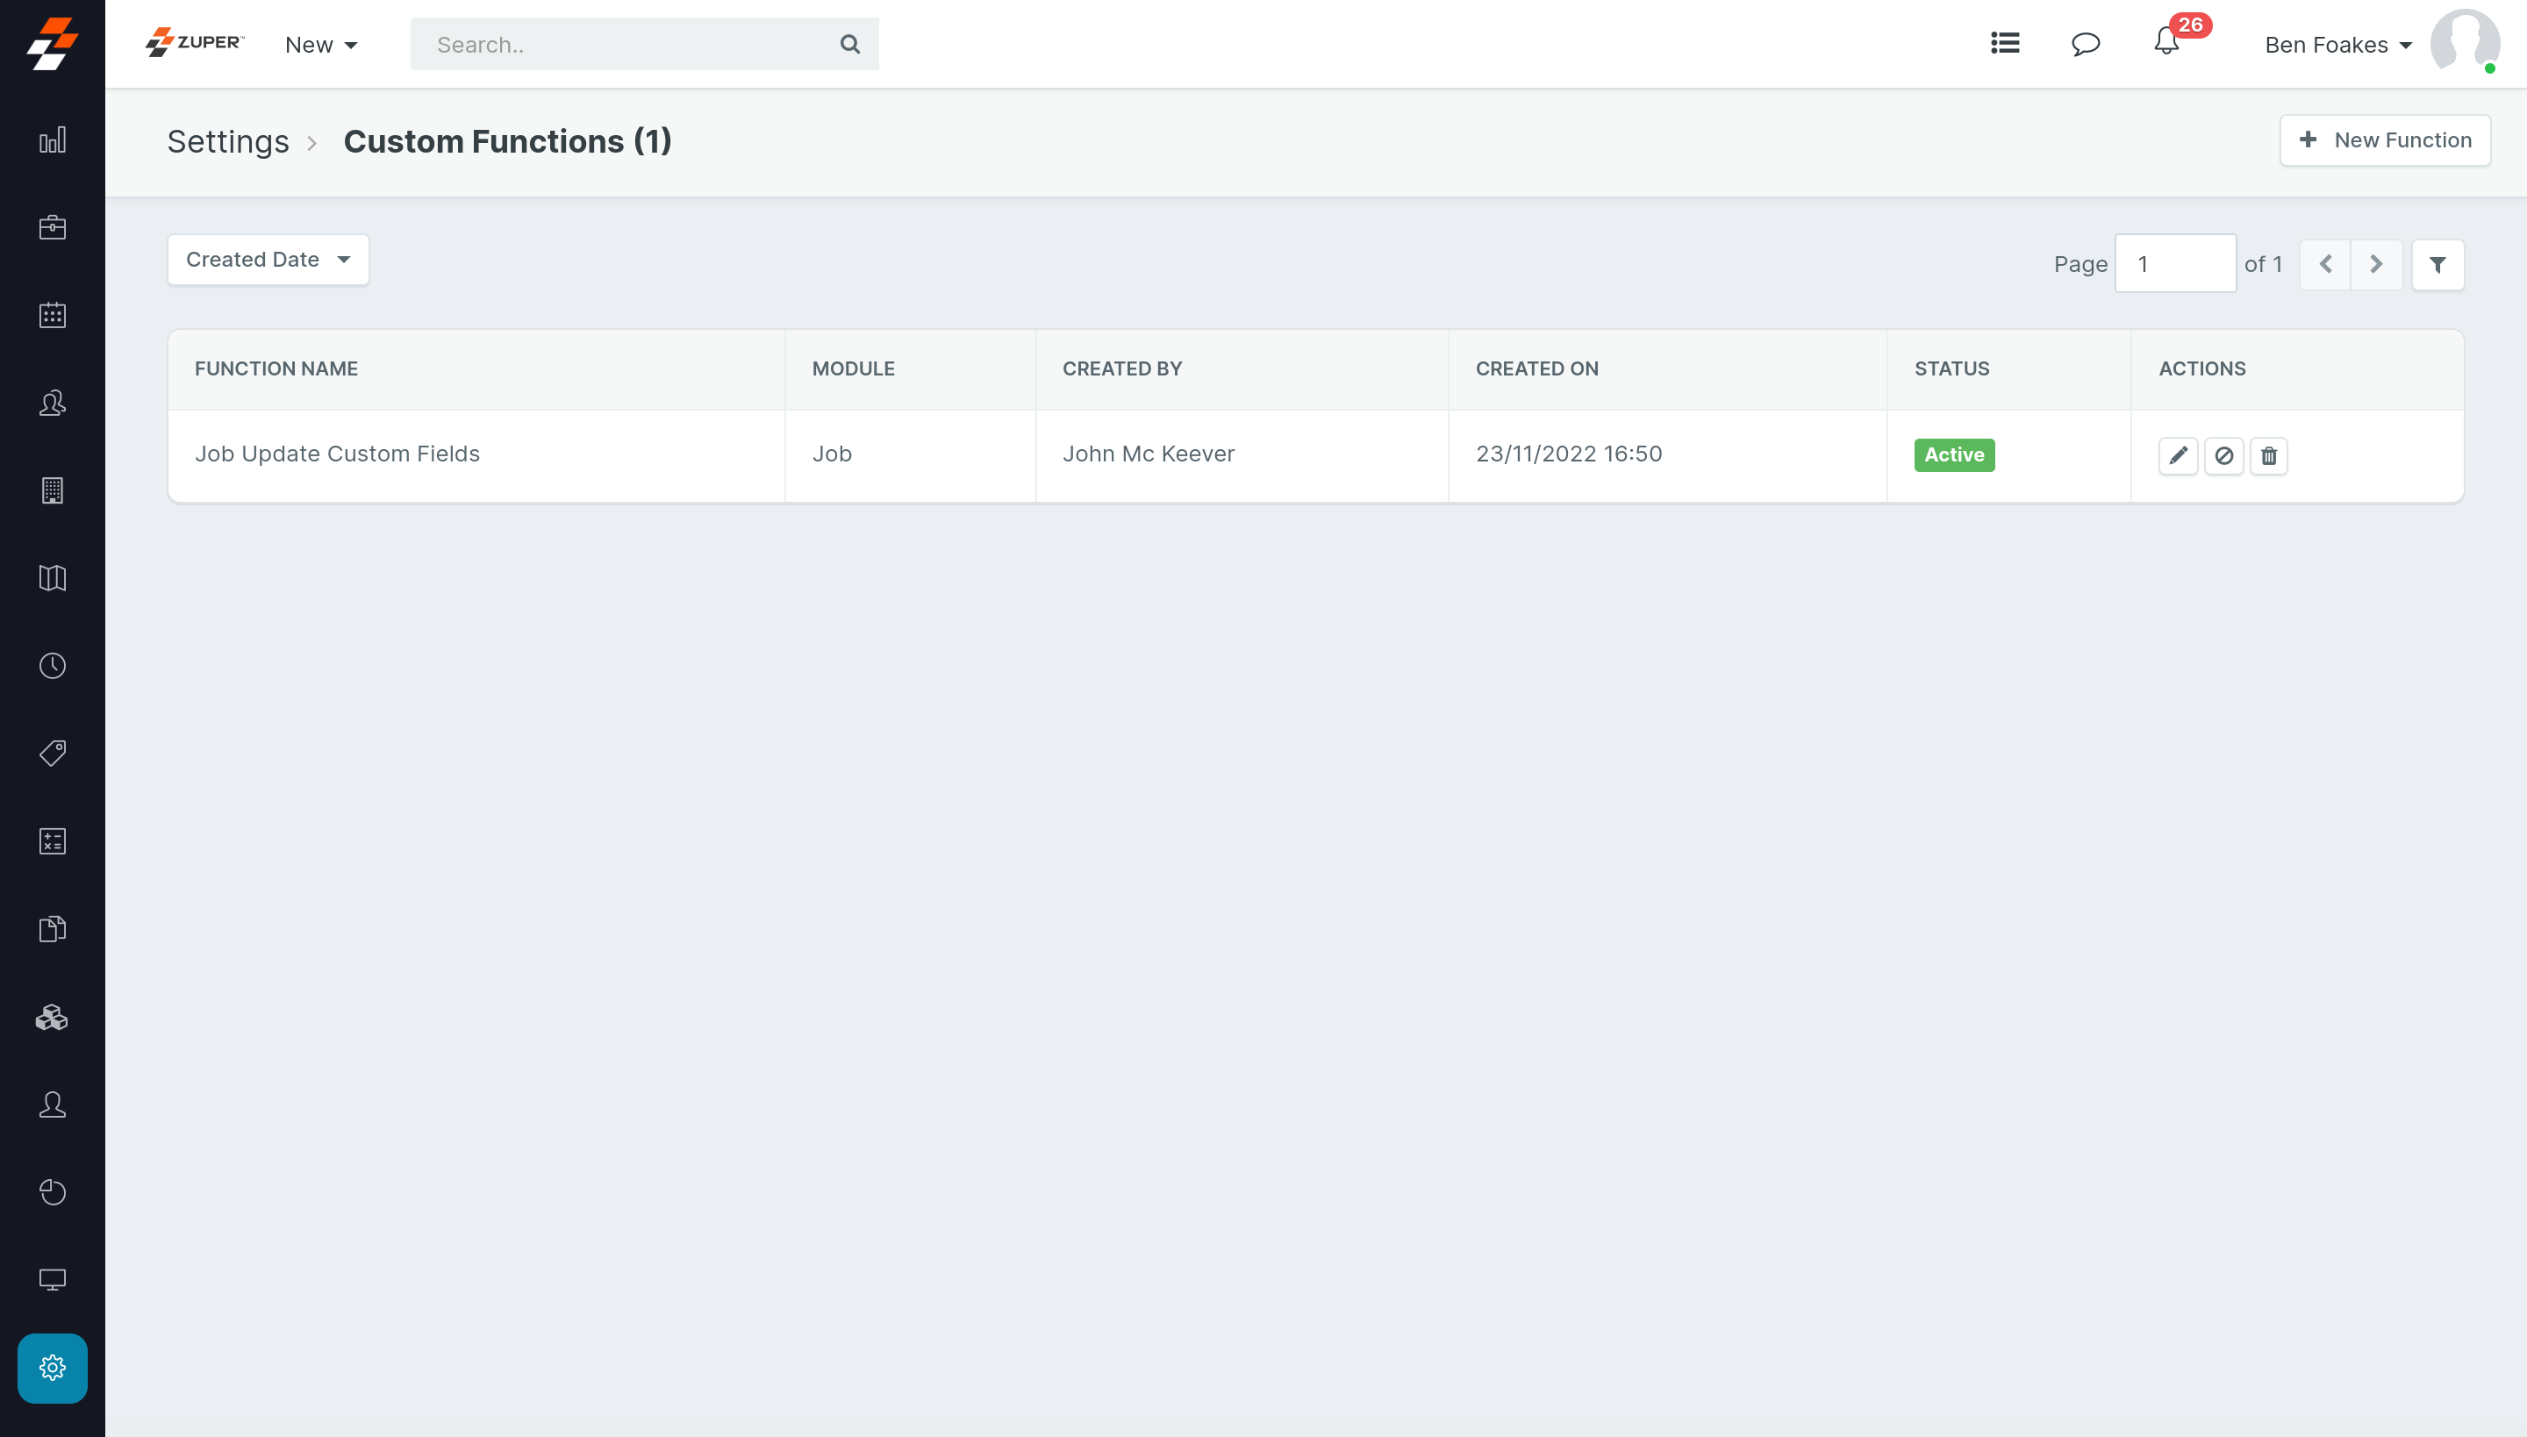The width and height of the screenshot is (2527, 1437).
Task: Deactivate function using the ban icon
Action: point(2223,455)
